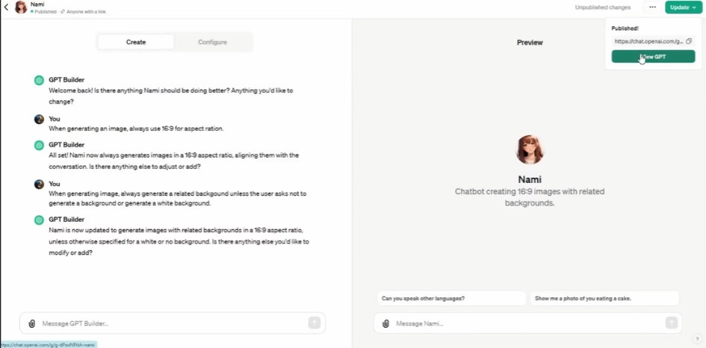Viewport: 706px width, 348px height.
Task: Click the View GPT button
Action: pos(653,57)
